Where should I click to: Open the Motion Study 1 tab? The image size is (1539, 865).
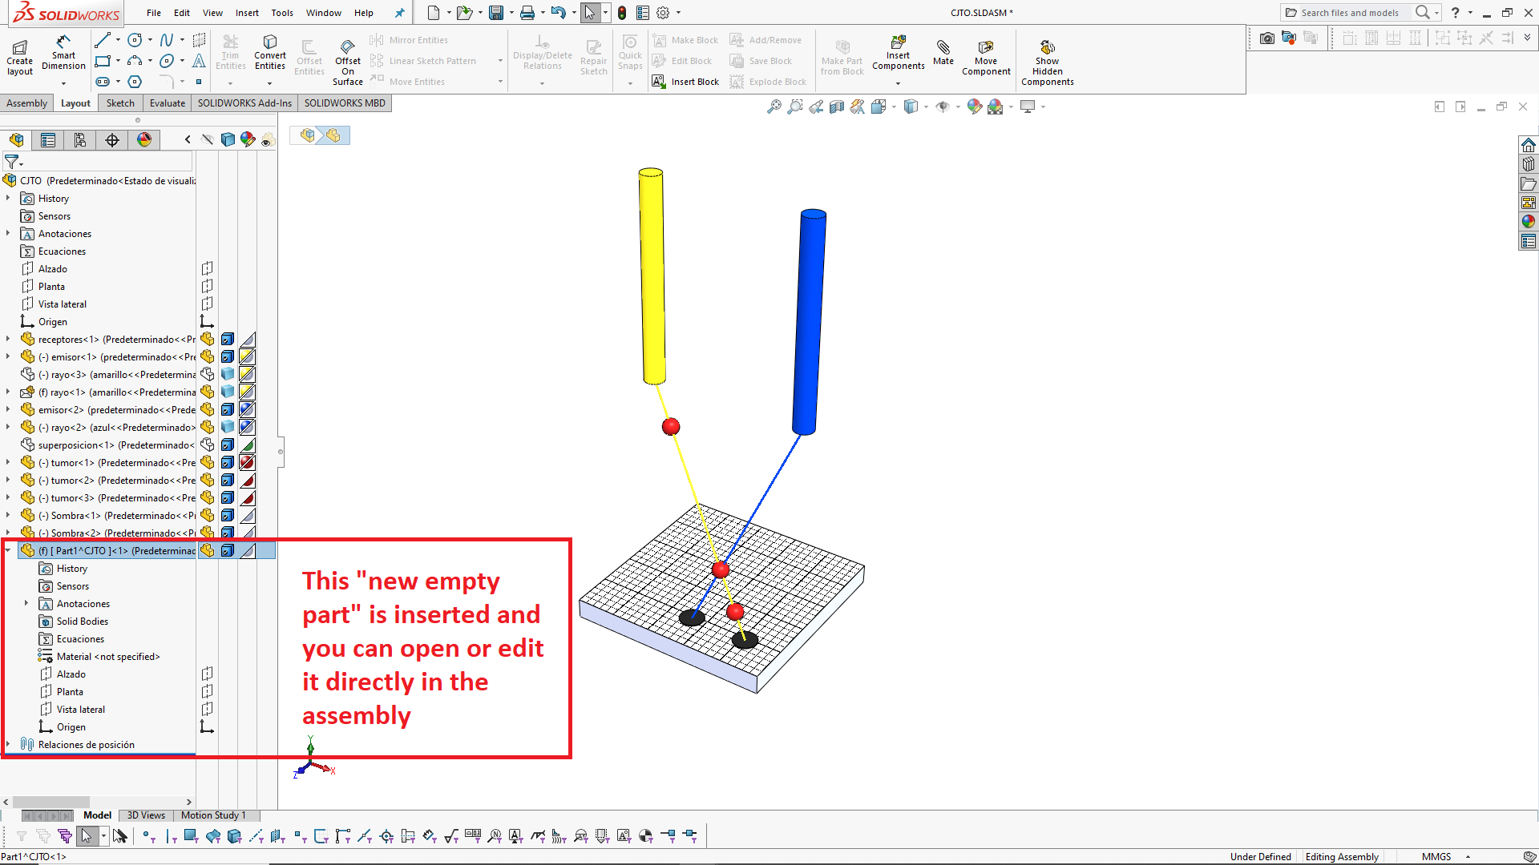tap(213, 815)
